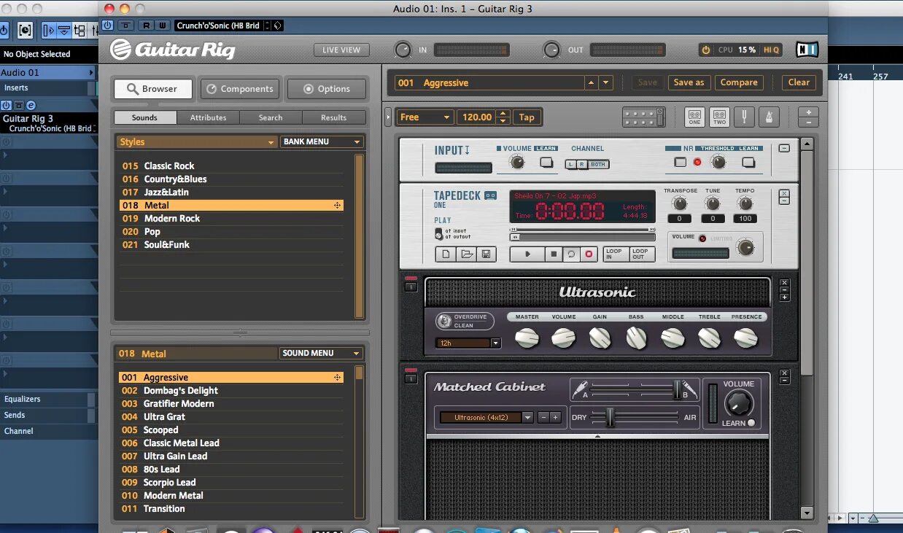Select the BOTH input channel button
903x533 pixels.
tap(598, 164)
